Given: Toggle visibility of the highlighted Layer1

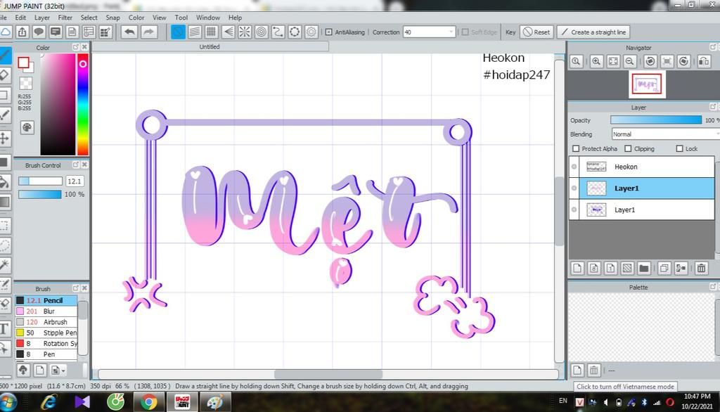Looking at the screenshot, I should click(574, 188).
